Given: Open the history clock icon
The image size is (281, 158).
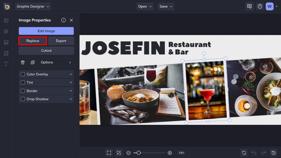Looking at the screenshot, I should pos(273,153).
